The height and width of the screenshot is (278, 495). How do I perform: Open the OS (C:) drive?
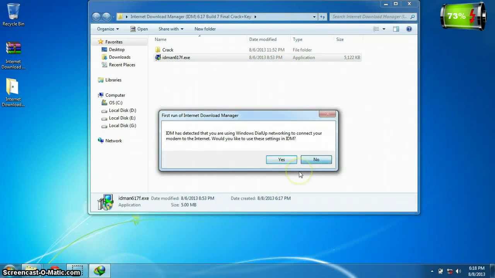coord(115,103)
